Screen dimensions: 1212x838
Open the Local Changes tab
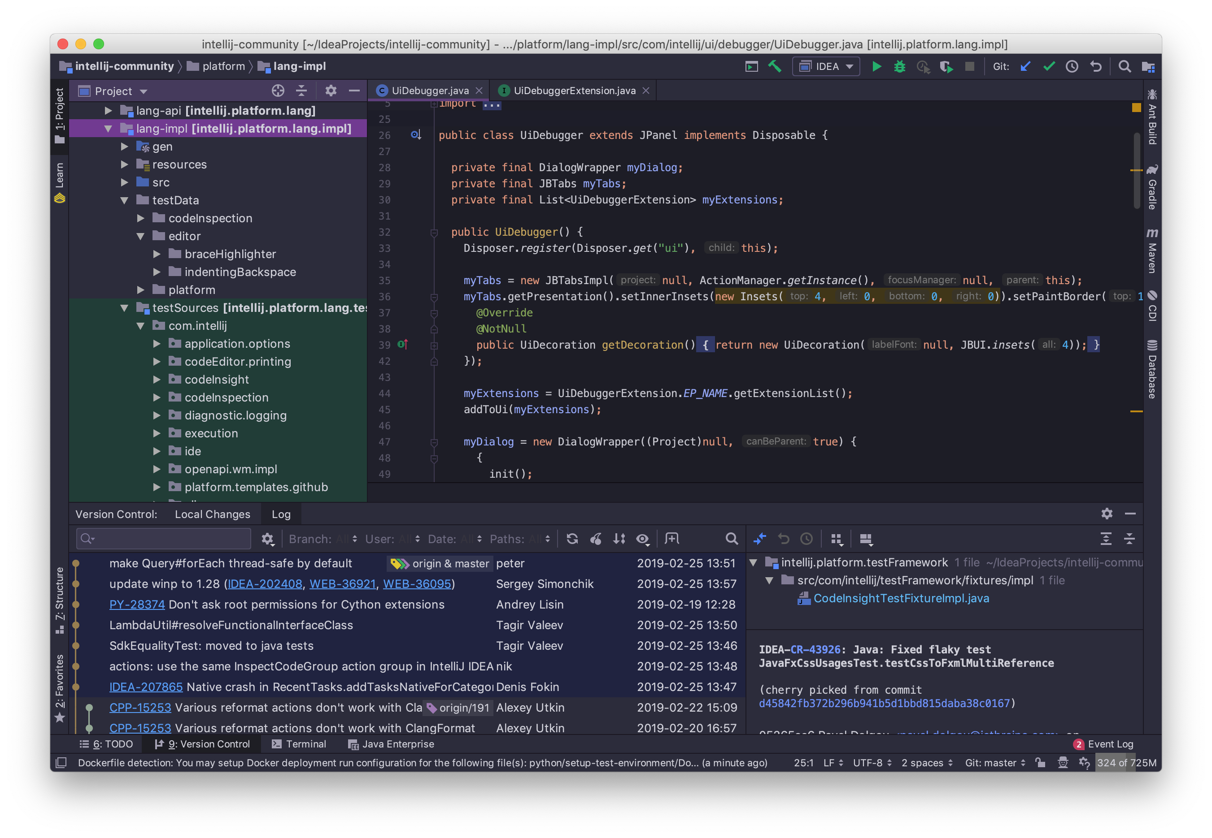pos(212,514)
